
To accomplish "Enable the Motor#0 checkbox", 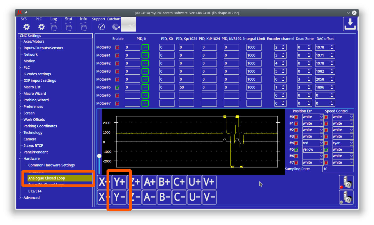I will click(117, 48).
